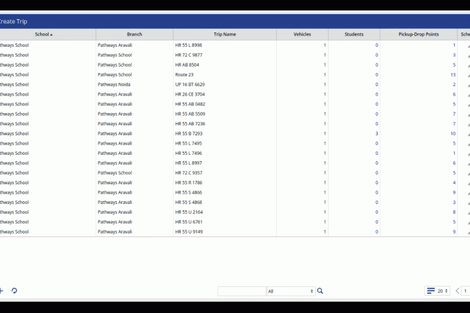470x313 pixels.
Task: Click schedule edit icon for Route 23 row
Action: point(468,75)
